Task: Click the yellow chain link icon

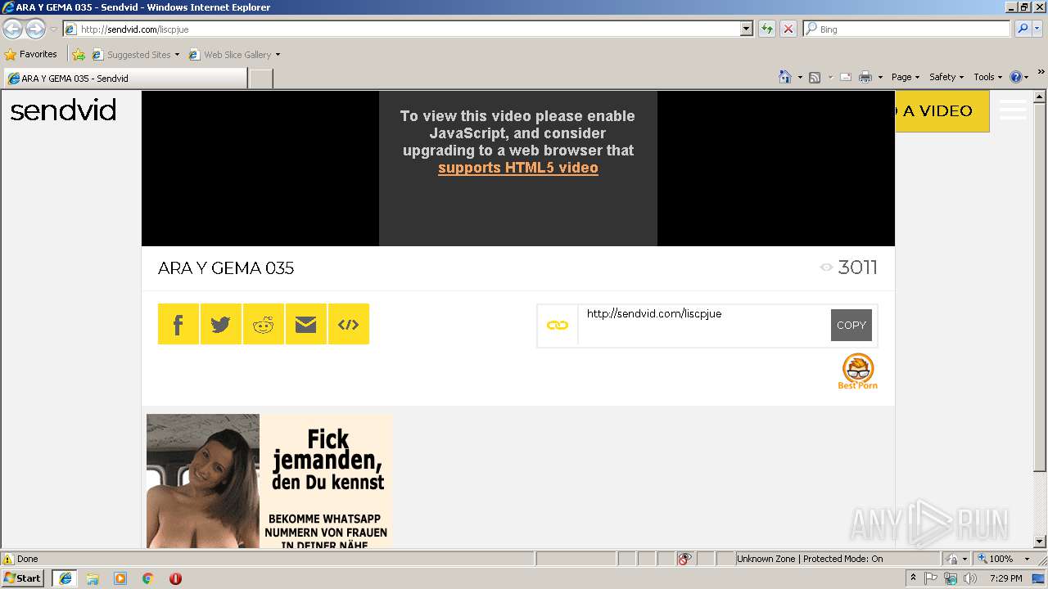Action: click(558, 326)
